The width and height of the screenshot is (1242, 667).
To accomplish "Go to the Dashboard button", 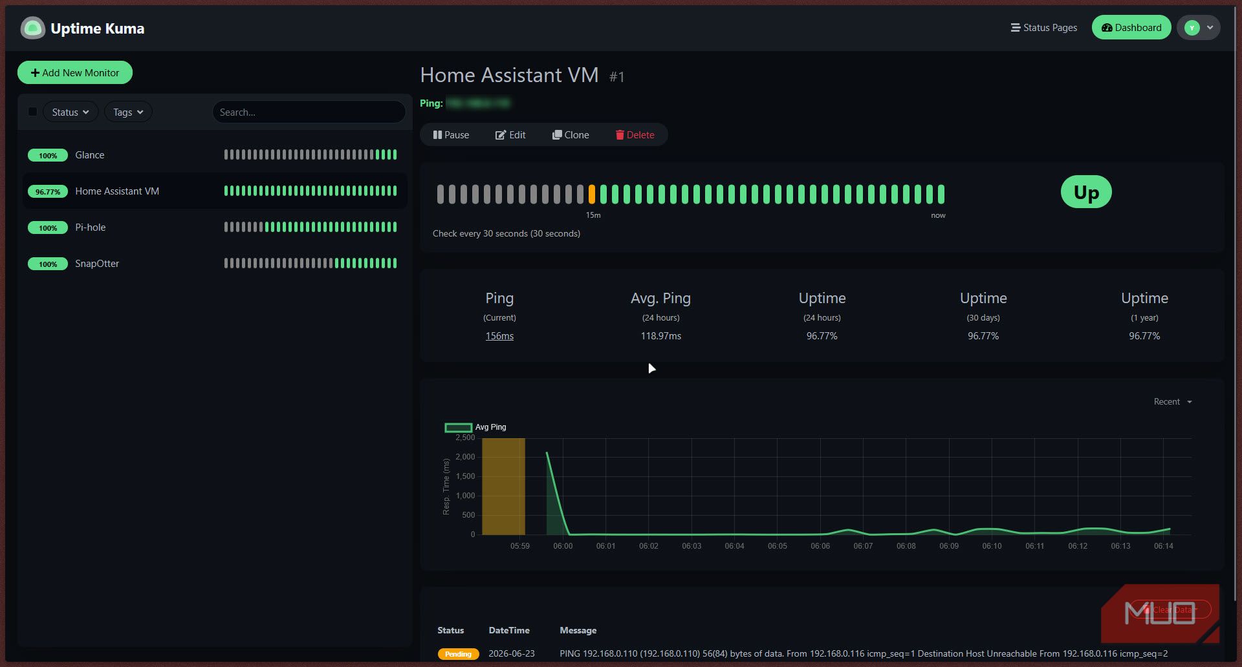I will coord(1131,28).
